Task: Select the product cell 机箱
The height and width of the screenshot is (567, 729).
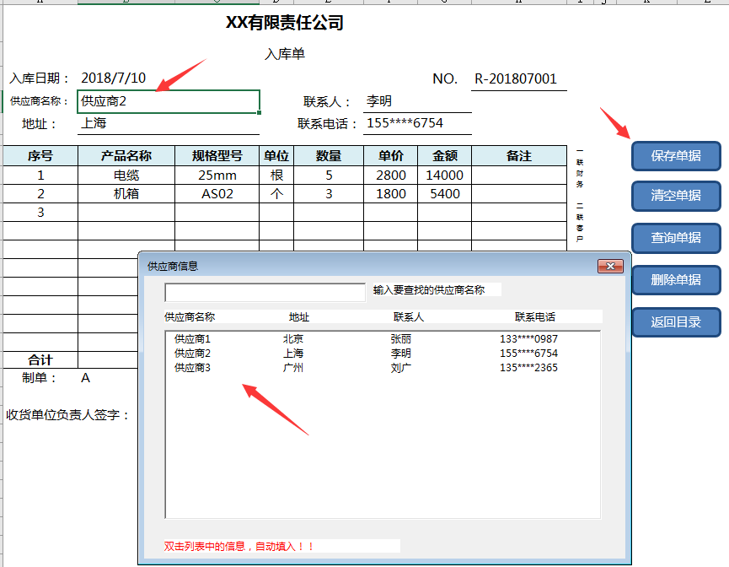Action: 126,194
